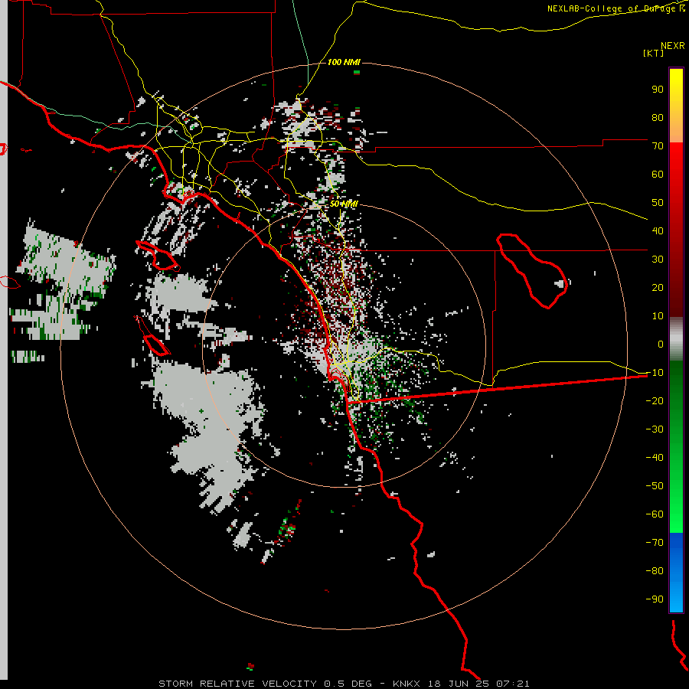Click "STORM RELATIVE VELOCITY 0.5 DEG" caption text

pyautogui.click(x=265, y=684)
